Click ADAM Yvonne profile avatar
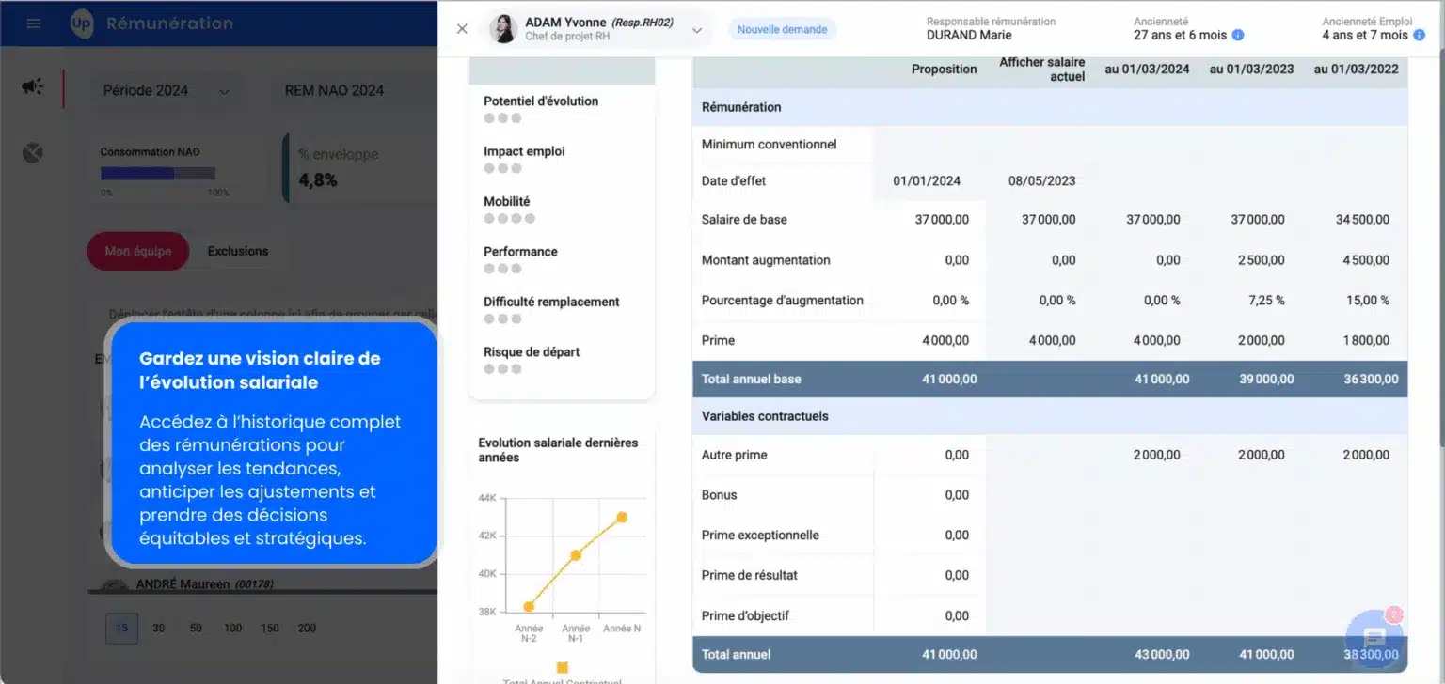 (x=502, y=29)
